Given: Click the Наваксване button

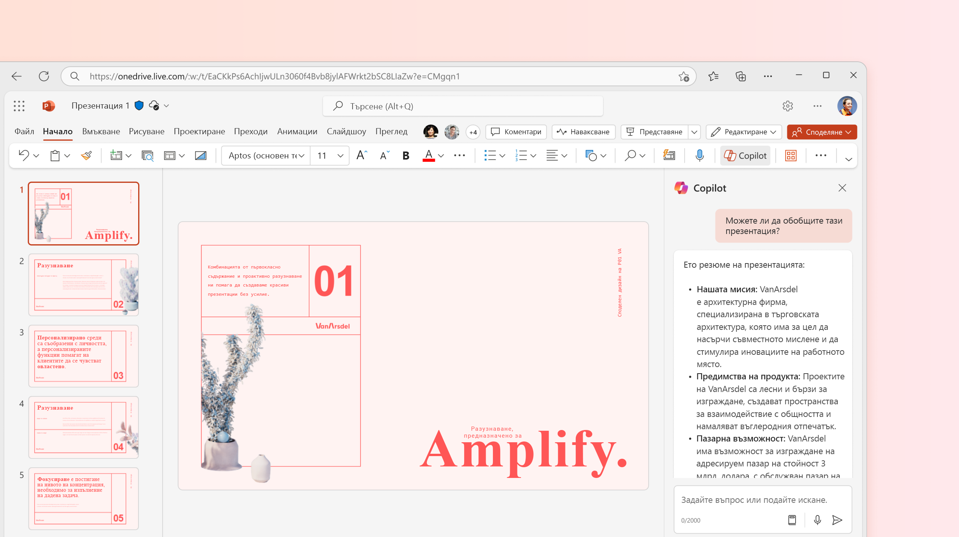Looking at the screenshot, I should coord(583,132).
